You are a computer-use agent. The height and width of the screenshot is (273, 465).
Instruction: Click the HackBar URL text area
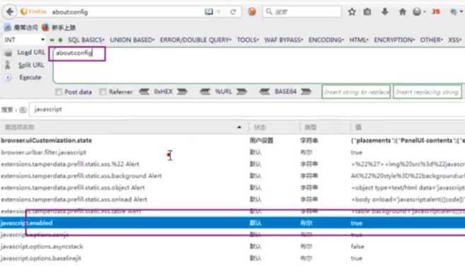point(259,65)
